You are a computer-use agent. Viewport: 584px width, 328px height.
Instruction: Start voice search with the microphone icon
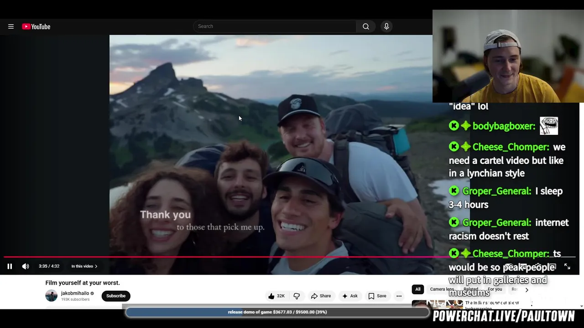(x=386, y=26)
